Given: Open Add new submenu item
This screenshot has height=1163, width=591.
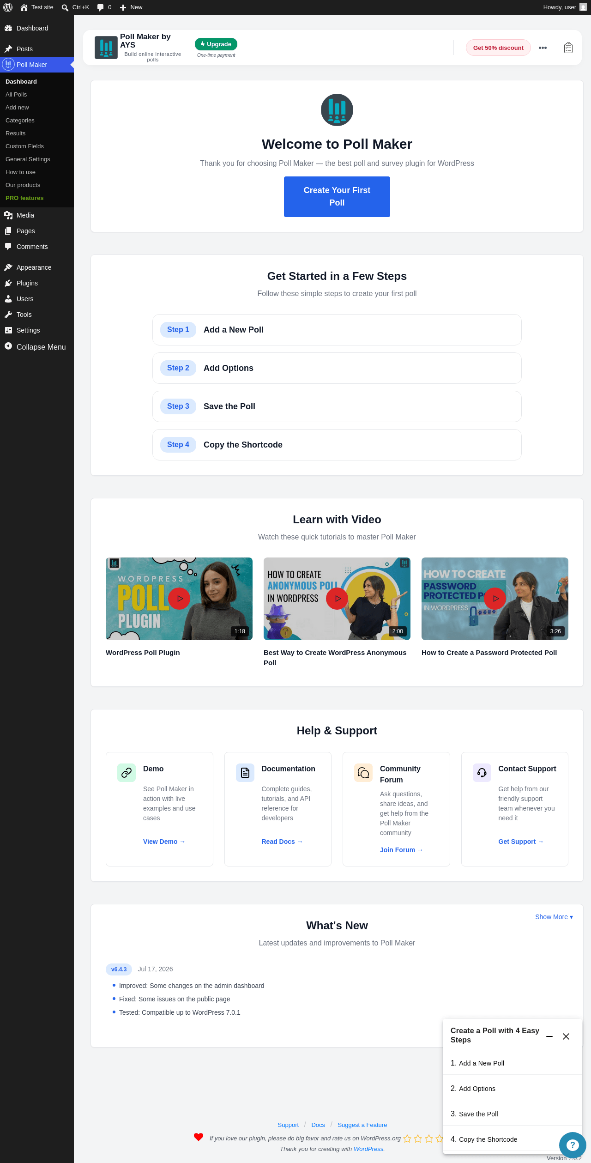Looking at the screenshot, I should [x=37, y=108].
